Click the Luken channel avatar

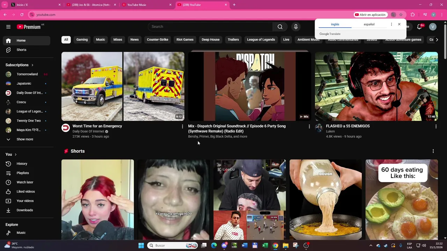[x=319, y=128]
